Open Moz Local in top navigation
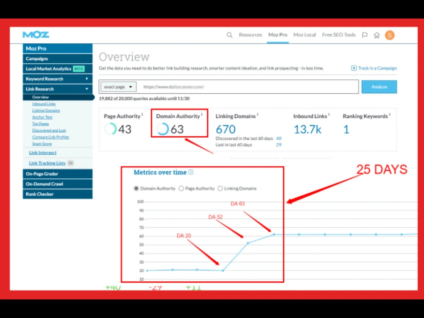Image resolution: width=424 pixels, height=318 pixels. coord(304,35)
